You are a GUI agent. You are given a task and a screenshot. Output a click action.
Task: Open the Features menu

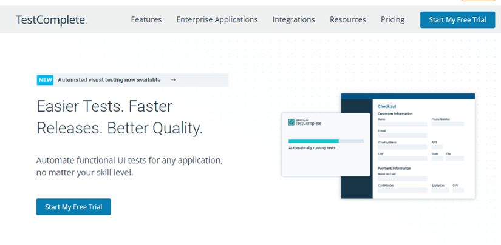[146, 20]
